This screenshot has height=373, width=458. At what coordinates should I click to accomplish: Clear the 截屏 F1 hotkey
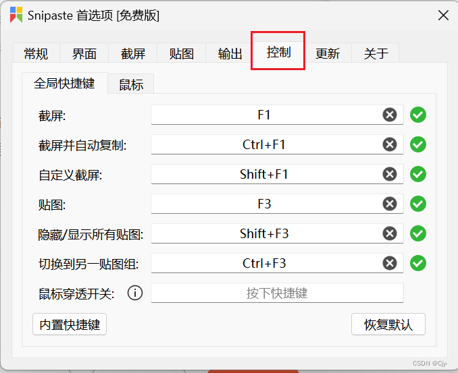coord(390,115)
